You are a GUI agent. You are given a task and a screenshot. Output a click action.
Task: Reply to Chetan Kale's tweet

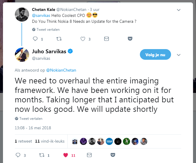pos(35,39)
